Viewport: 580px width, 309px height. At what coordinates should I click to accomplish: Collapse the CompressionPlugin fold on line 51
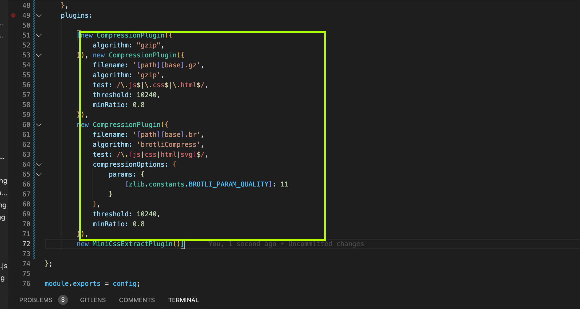[x=38, y=35]
